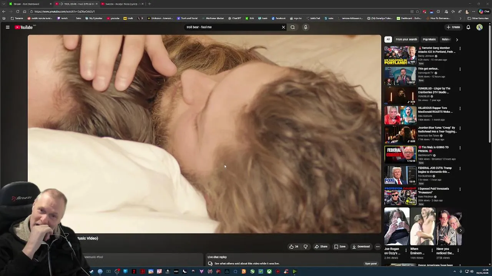Open options for HILARIOUS Rapper Tom MacDonald video
492x276 pixels.
[x=460, y=108]
